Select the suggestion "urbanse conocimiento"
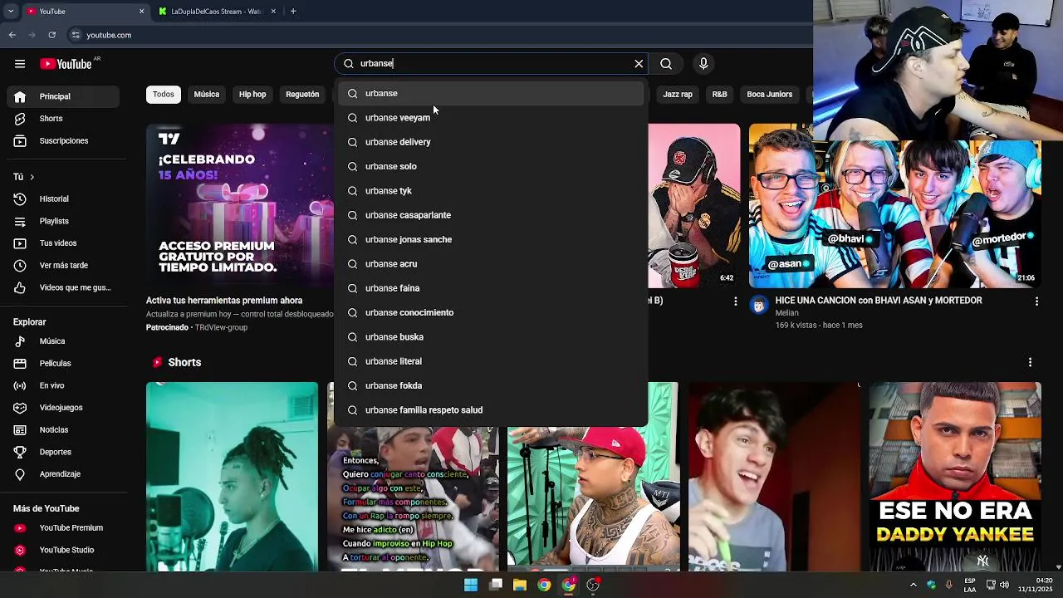 pyautogui.click(x=491, y=312)
